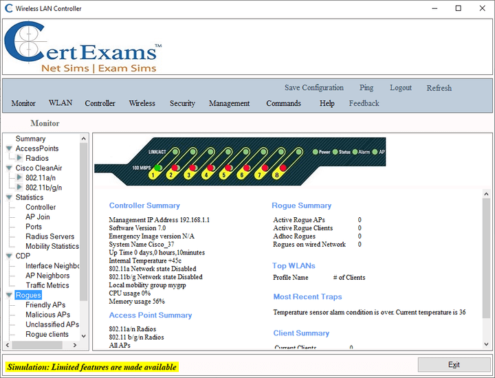Screen dimensions: 495x378
Task: Open the Help menu
Action: (327, 103)
